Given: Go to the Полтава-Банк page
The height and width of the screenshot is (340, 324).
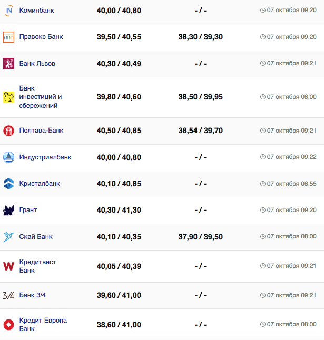Looking at the screenshot, I should [41, 131].
